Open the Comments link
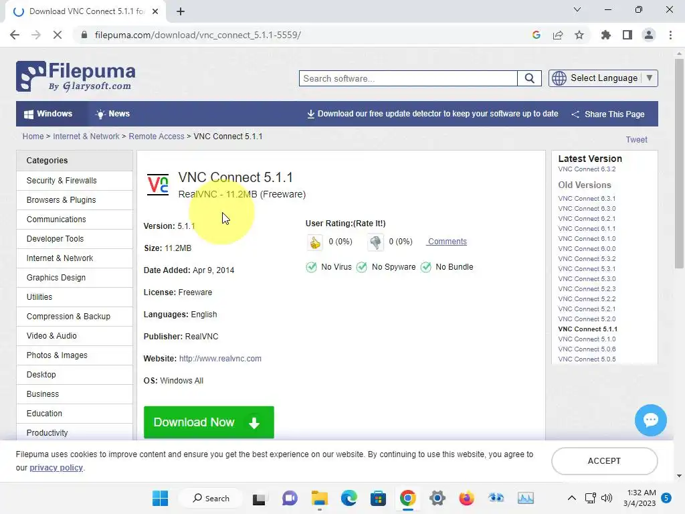The height and width of the screenshot is (514, 685). pyautogui.click(x=448, y=241)
